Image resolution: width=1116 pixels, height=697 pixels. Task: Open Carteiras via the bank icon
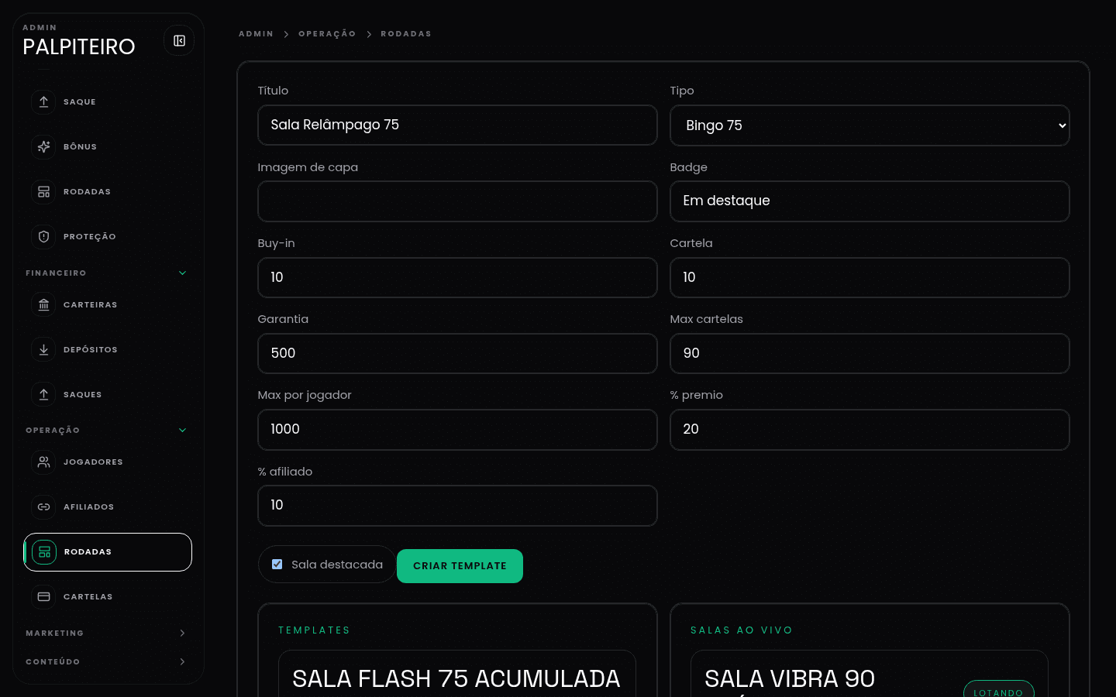44,305
